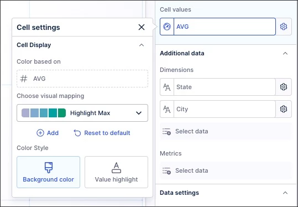Choose Background color style

point(48,172)
